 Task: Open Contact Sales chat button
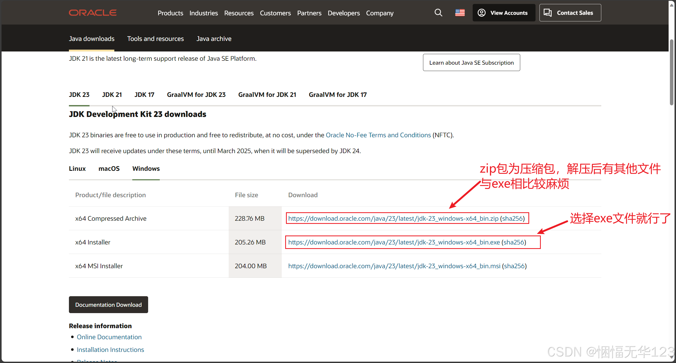coord(570,13)
